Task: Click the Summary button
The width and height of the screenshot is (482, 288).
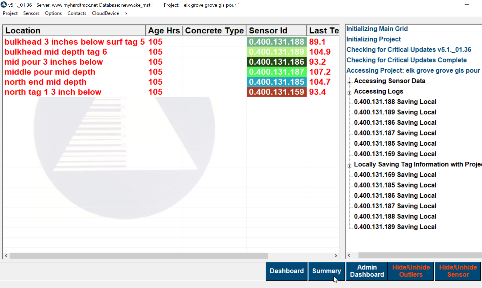Action: pyautogui.click(x=327, y=271)
